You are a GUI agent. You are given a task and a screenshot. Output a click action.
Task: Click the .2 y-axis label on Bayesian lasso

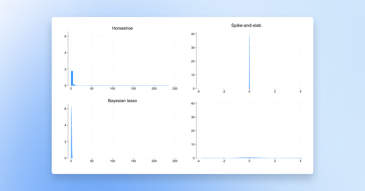click(65, 142)
